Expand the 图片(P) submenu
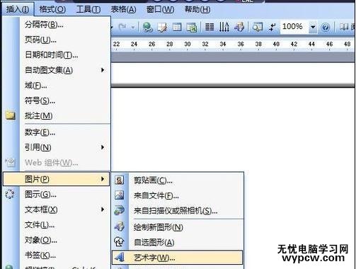 click(x=57, y=179)
